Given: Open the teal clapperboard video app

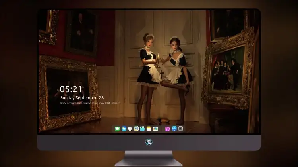Looking at the screenshot, I should 142,129.
